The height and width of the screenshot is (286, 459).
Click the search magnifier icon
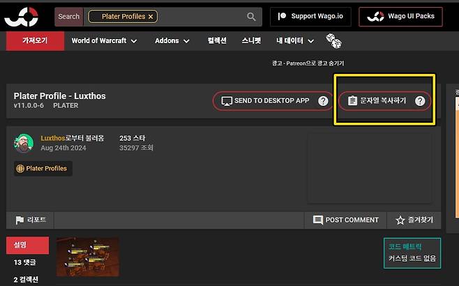pyautogui.click(x=252, y=16)
